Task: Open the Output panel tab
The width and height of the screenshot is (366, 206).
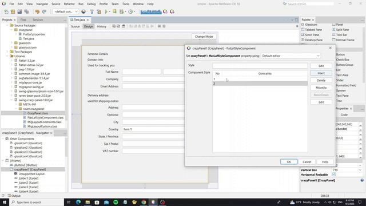Action: coord(14,196)
